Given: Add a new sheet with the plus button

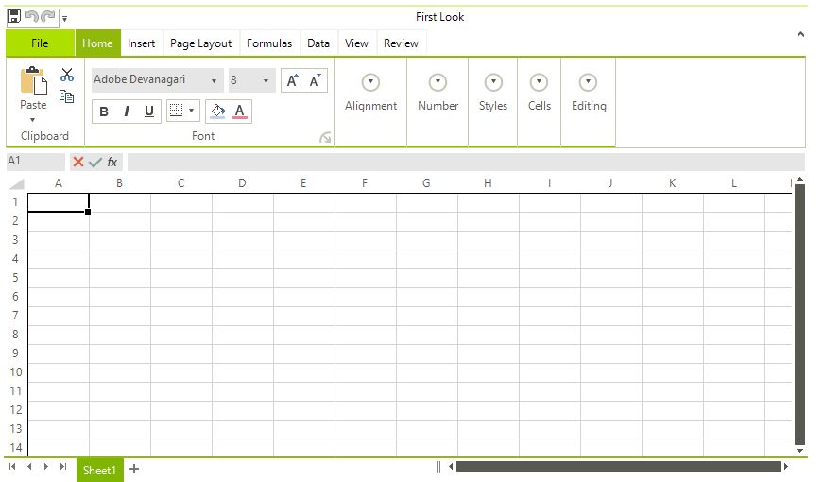Looking at the screenshot, I should (134, 469).
